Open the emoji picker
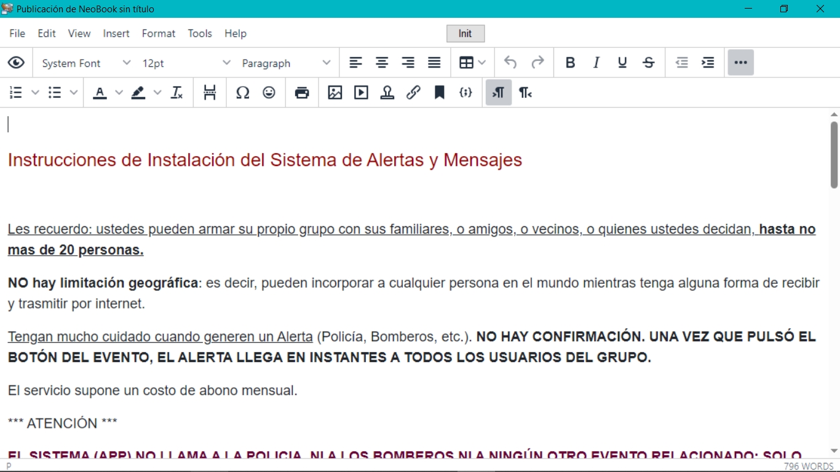The height and width of the screenshot is (472, 840). pos(269,93)
